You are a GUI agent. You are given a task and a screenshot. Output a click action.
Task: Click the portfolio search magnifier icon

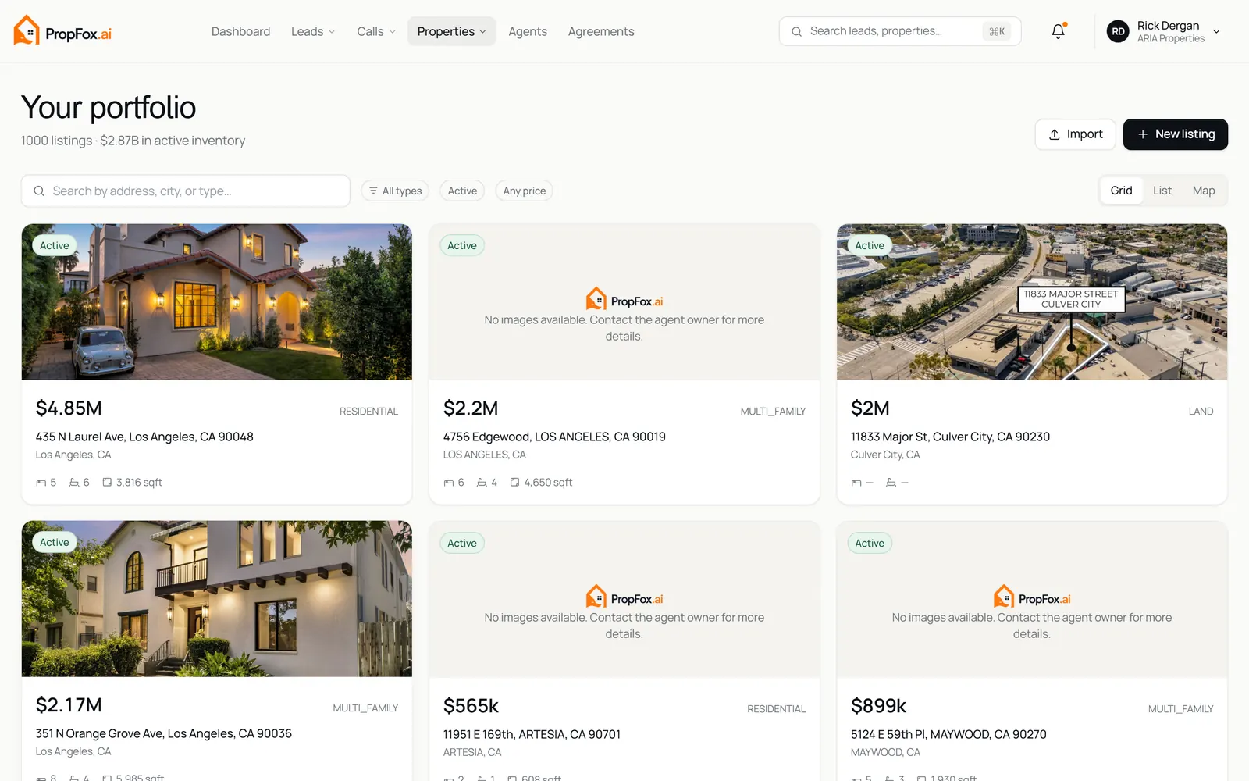click(x=39, y=191)
